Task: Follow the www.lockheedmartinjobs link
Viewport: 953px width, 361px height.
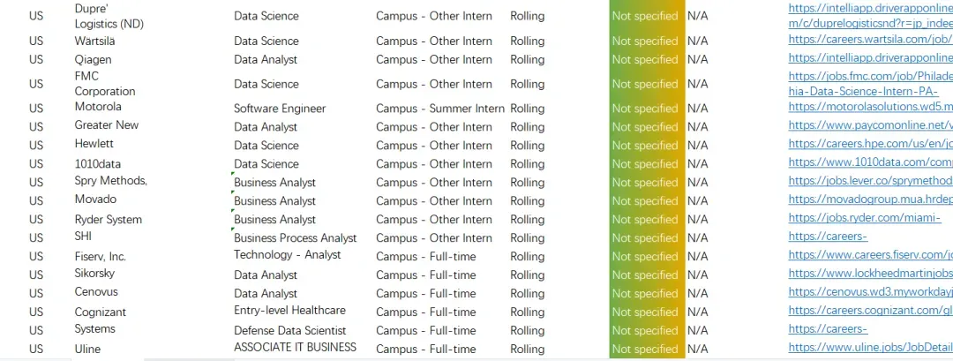Action: click(870, 274)
